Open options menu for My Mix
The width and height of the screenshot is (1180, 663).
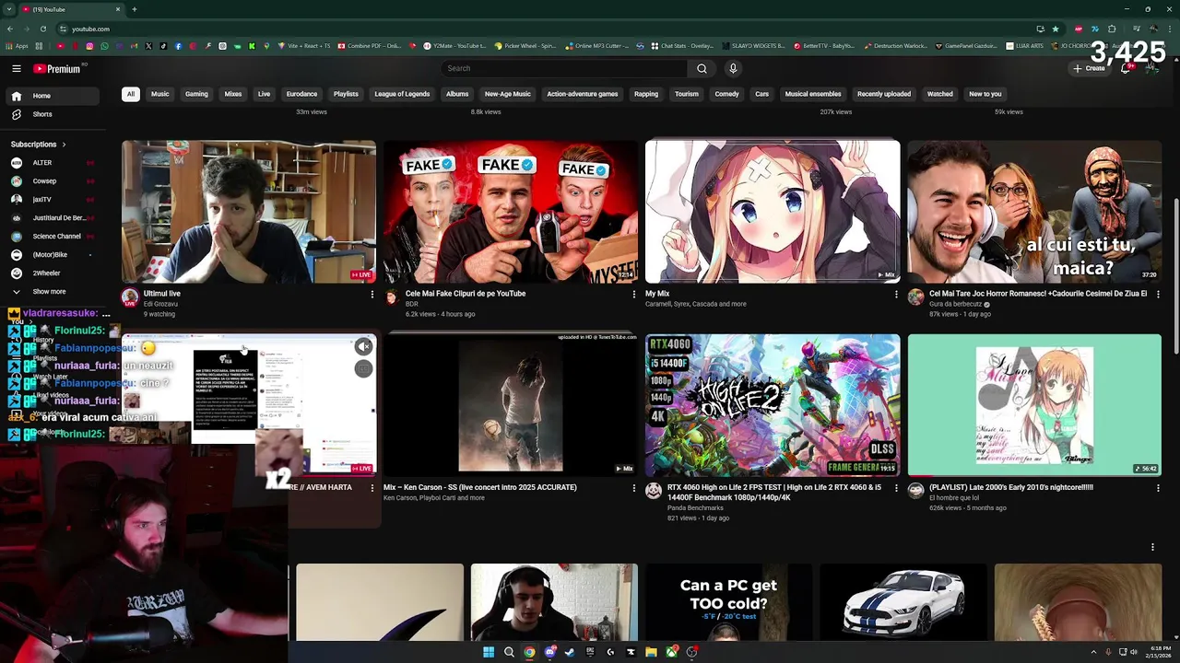(896, 295)
